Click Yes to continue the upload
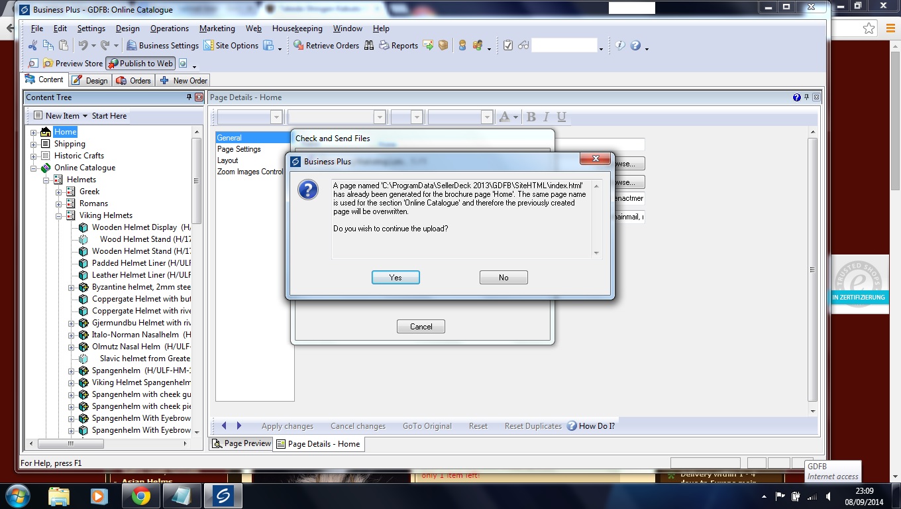This screenshot has width=901, height=509. 396,278
